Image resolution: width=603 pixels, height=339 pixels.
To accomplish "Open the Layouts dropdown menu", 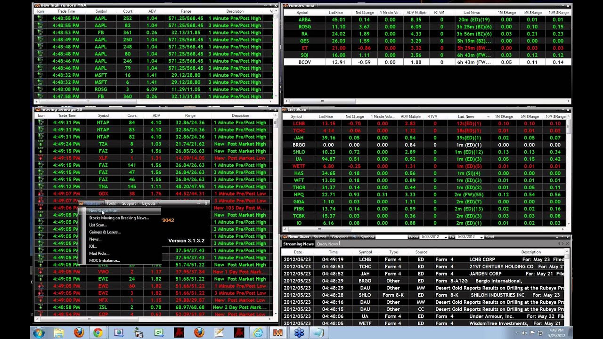I will click(149, 203).
